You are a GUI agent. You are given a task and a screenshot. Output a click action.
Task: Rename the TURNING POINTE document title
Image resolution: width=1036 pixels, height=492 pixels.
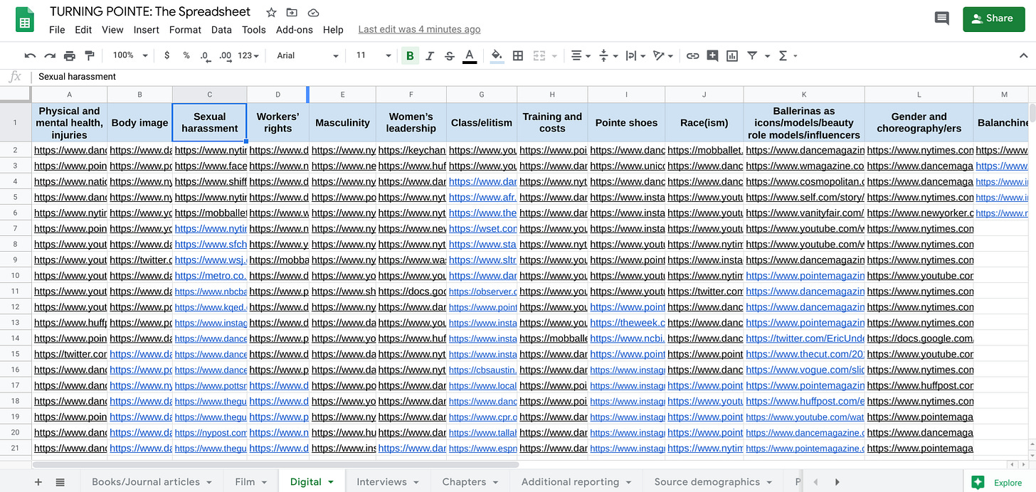[x=150, y=11]
